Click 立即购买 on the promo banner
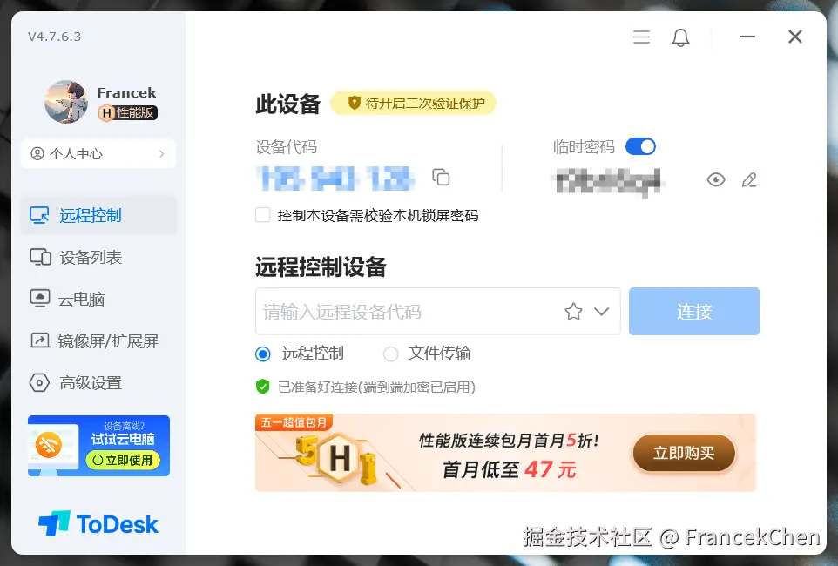 click(x=684, y=453)
